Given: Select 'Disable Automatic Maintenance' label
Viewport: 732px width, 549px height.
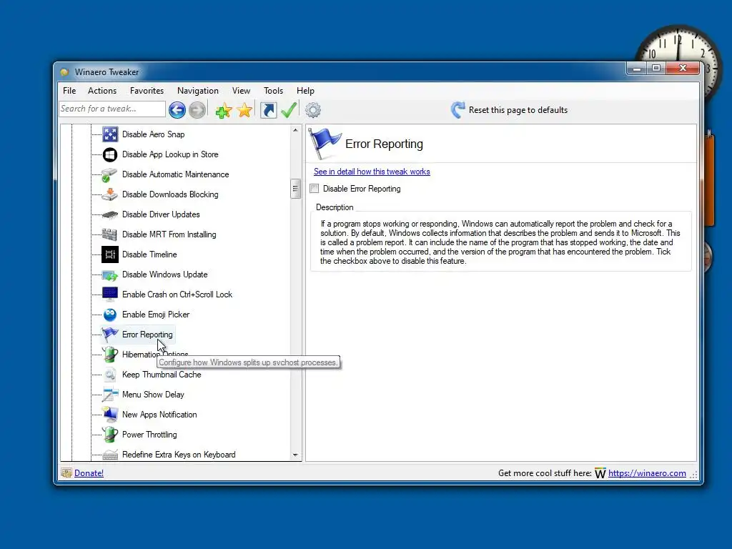Looking at the screenshot, I should pos(176,174).
